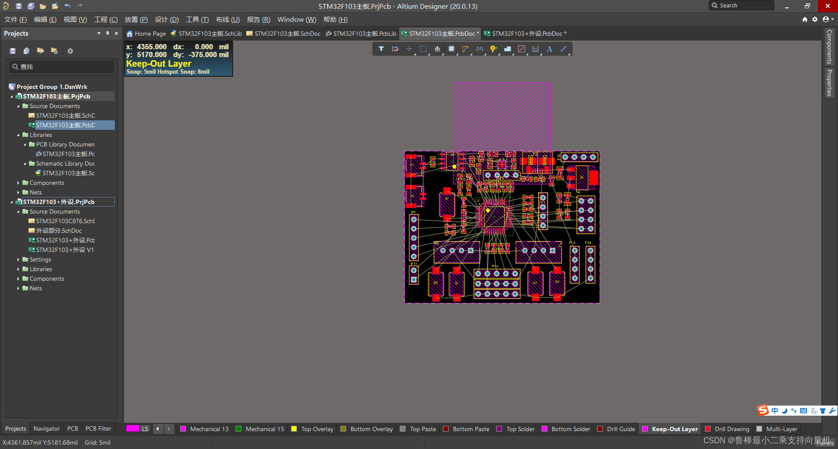Viewport: 838px width, 449px height.
Task: Click the Selection Filter funnel icon
Action: 381,49
